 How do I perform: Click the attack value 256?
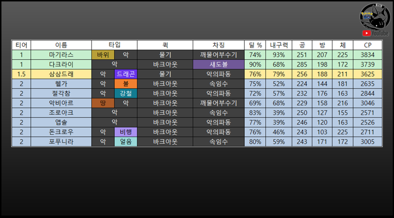[x=302, y=74]
